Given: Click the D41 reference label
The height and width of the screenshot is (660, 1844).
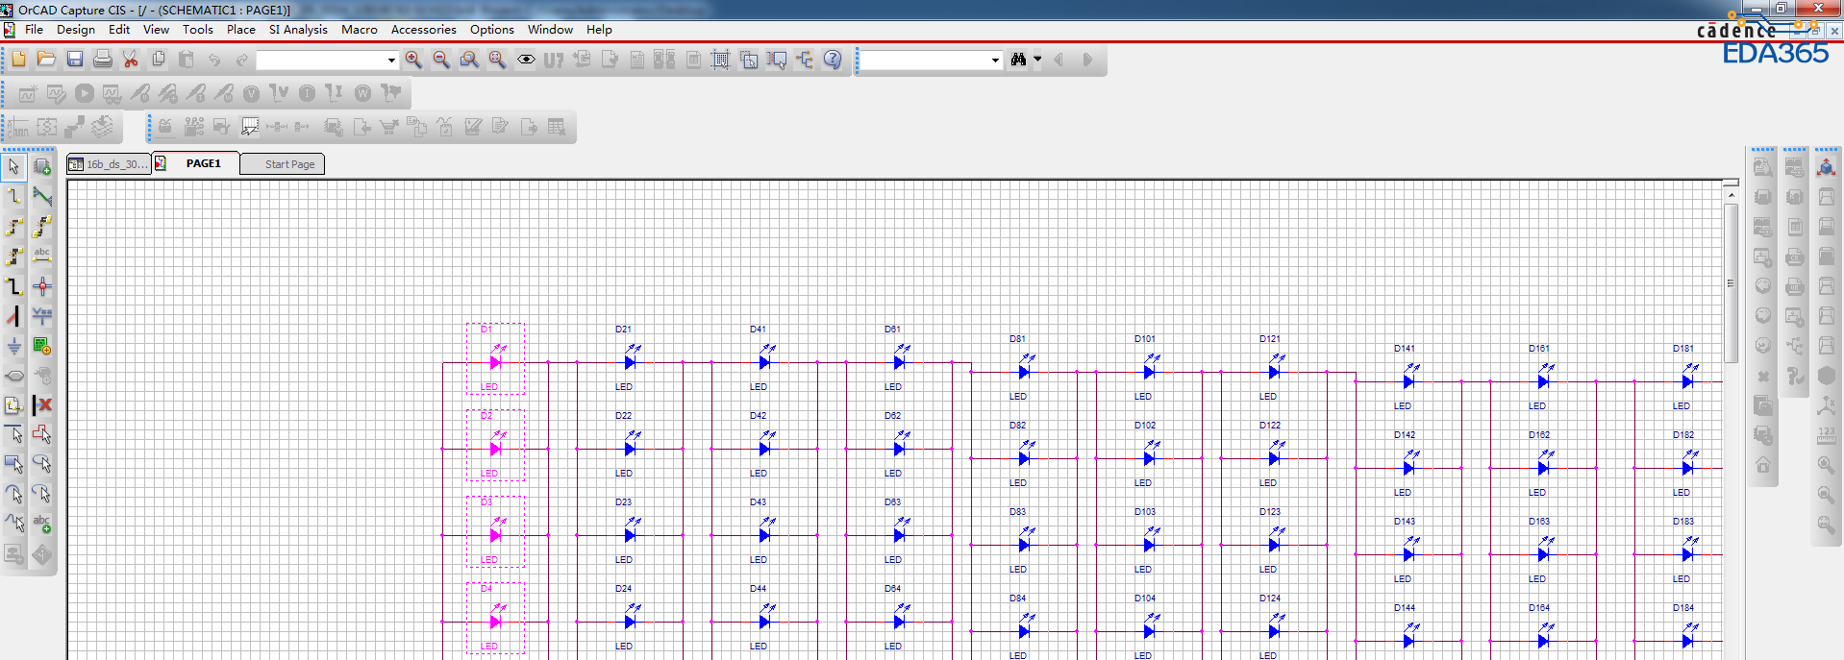Looking at the screenshot, I should click(x=758, y=330).
